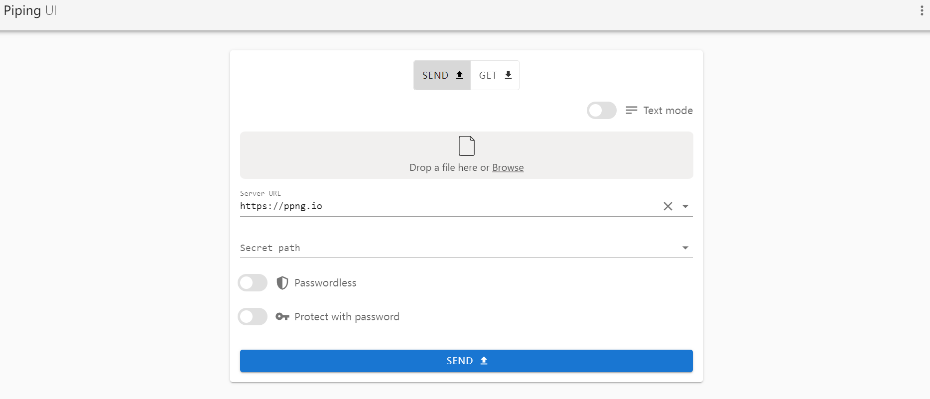The image size is (930, 399).
Task: Expand the Server URL dropdown arrow
Action: [685, 206]
